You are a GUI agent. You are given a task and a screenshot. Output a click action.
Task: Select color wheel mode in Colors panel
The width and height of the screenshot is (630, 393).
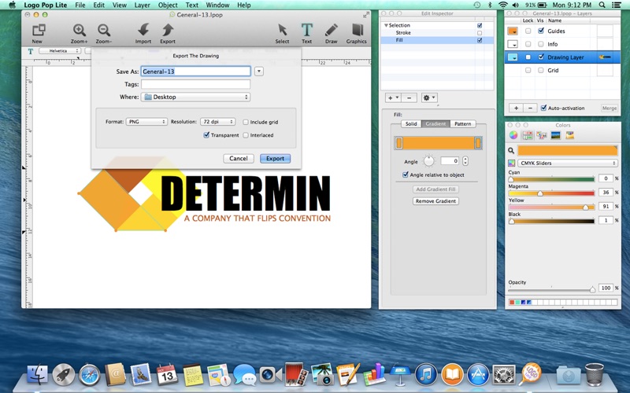coord(513,135)
